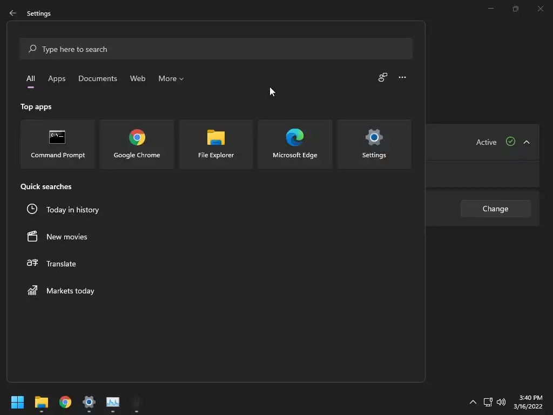Open the Windows Start button
The image size is (553, 415).
(17, 402)
